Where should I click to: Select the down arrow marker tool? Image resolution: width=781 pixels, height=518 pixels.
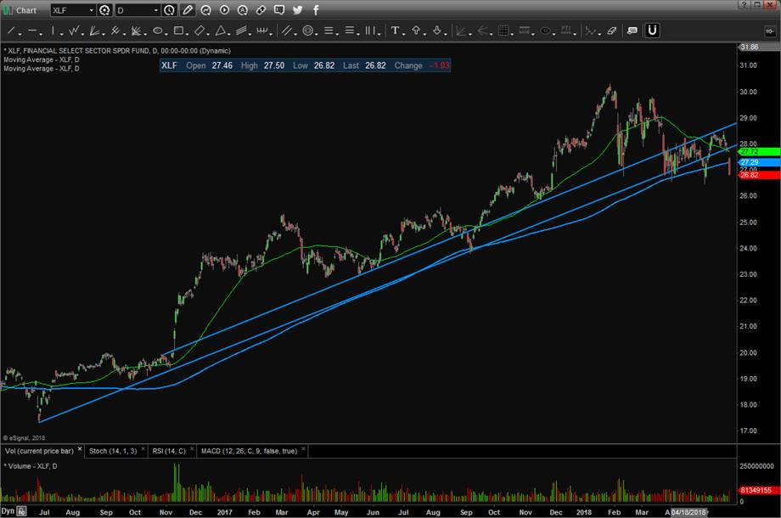437,31
